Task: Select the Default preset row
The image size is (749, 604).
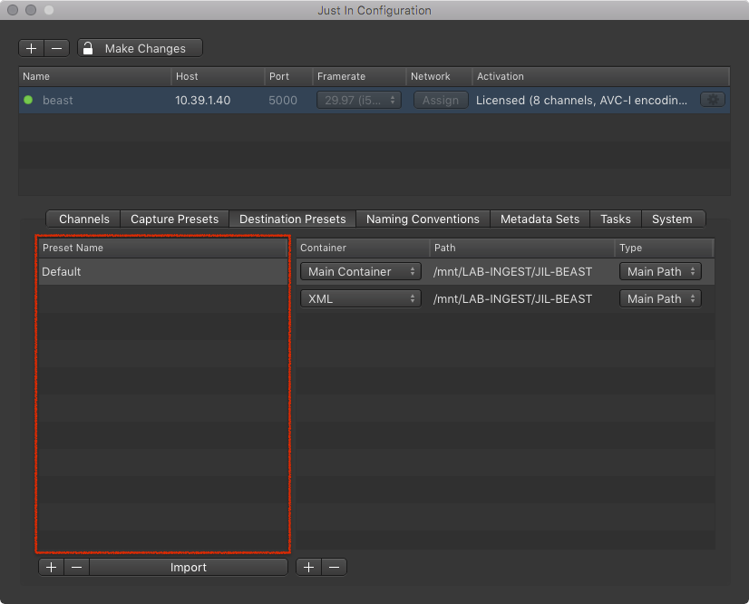Action: tap(163, 271)
